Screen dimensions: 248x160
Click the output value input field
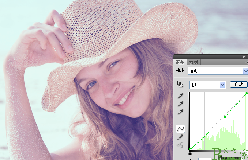tap(205, 159)
